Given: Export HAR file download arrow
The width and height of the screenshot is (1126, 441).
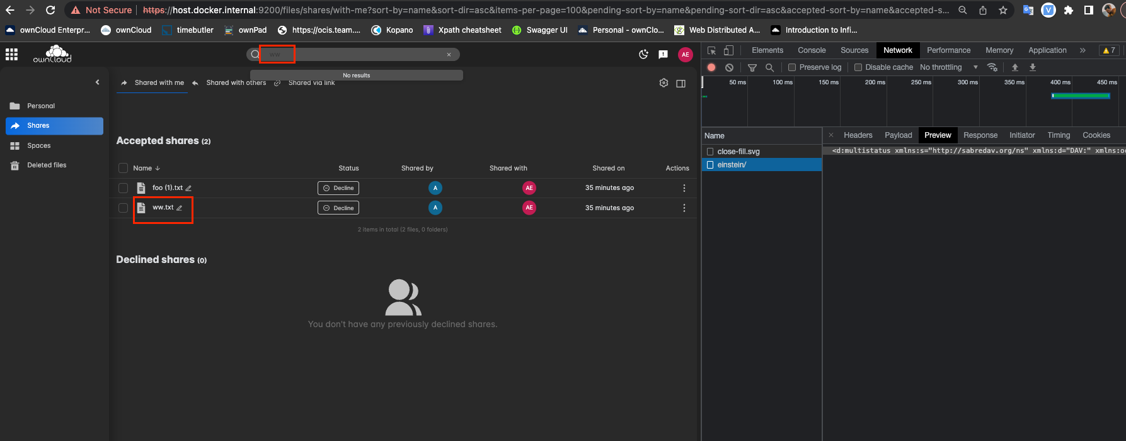Looking at the screenshot, I should click(1033, 67).
